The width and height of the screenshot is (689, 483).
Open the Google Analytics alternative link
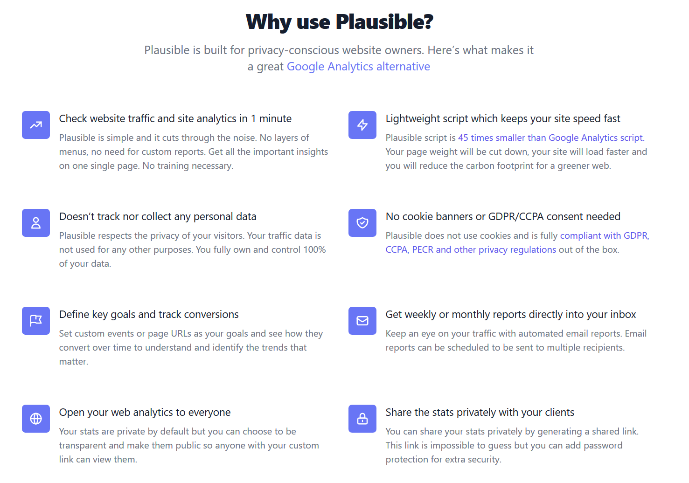click(358, 67)
